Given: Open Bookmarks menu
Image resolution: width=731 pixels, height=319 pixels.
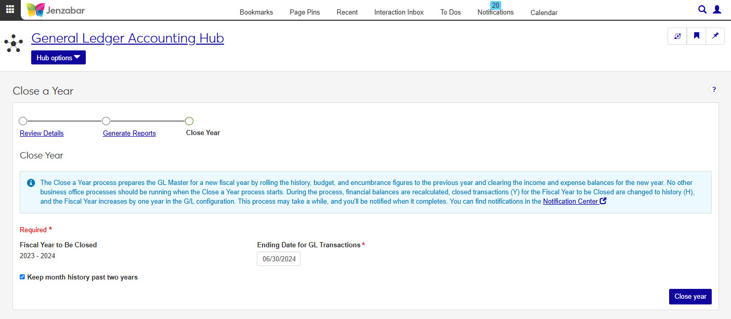Looking at the screenshot, I should 256,12.
